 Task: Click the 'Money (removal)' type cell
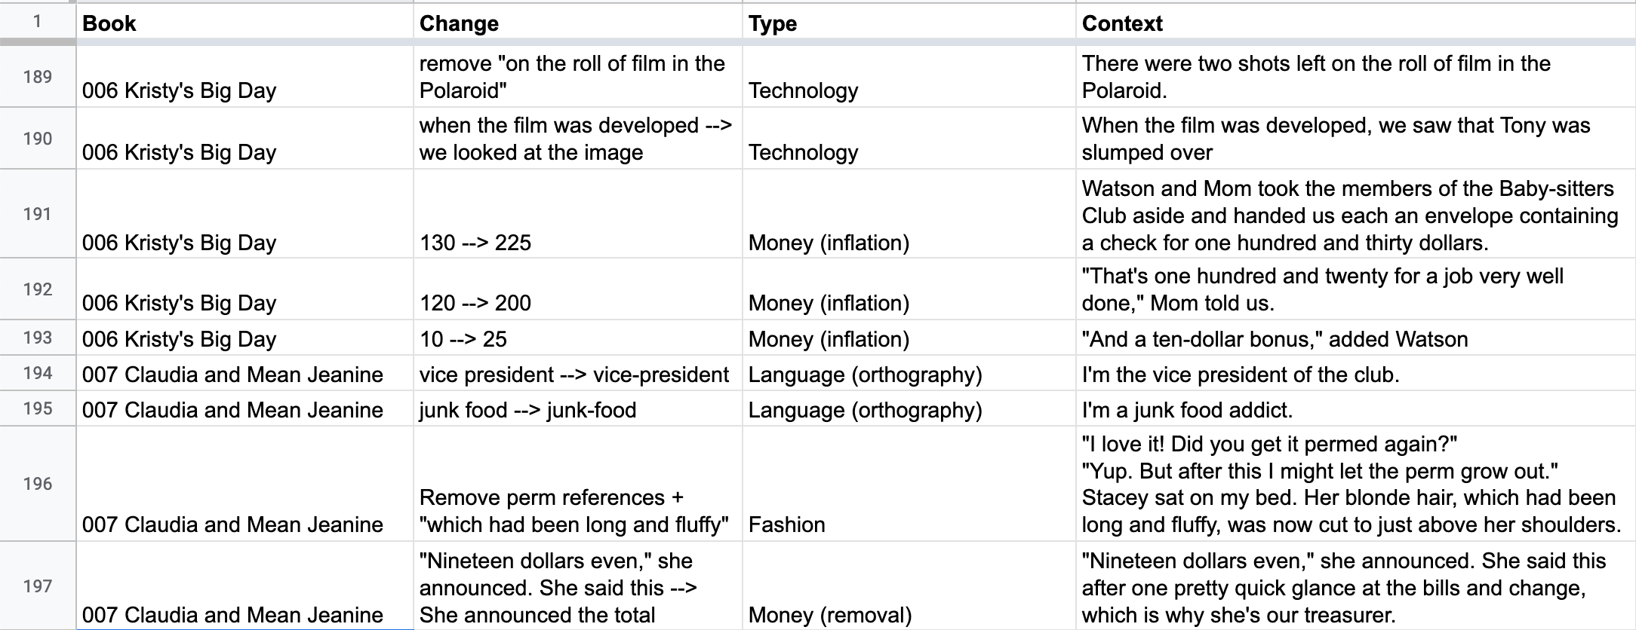point(909,586)
